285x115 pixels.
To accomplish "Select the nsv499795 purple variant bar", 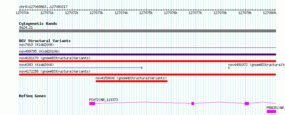I will 147,54.
